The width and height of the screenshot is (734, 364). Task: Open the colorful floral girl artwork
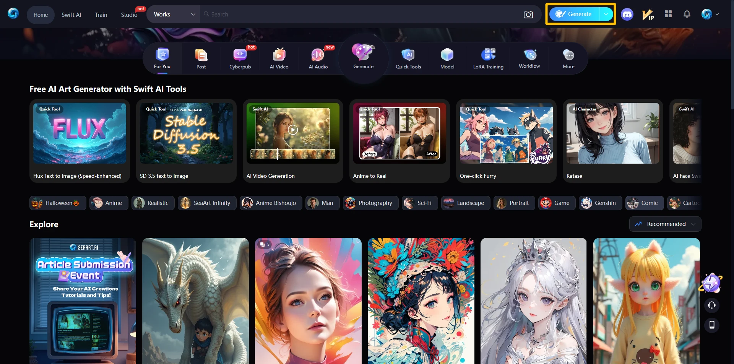coord(421,301)
